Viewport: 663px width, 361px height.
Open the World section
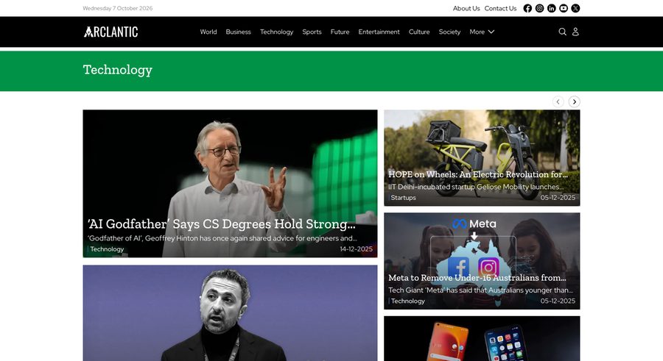point(208,32)
